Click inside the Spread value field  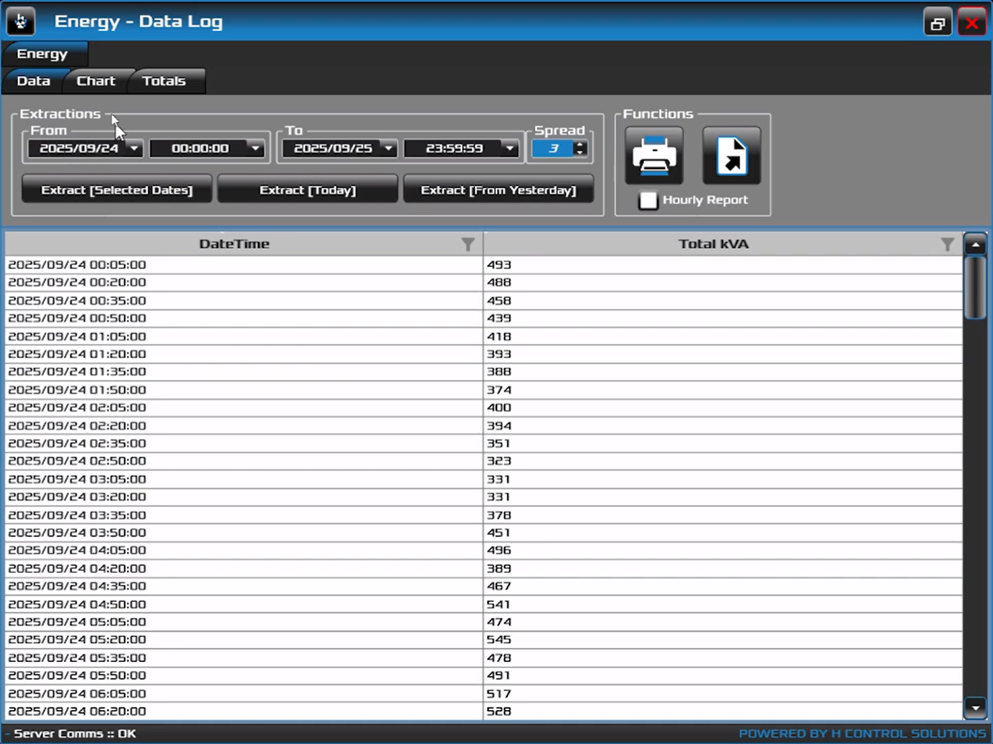(x=553, y=148)
